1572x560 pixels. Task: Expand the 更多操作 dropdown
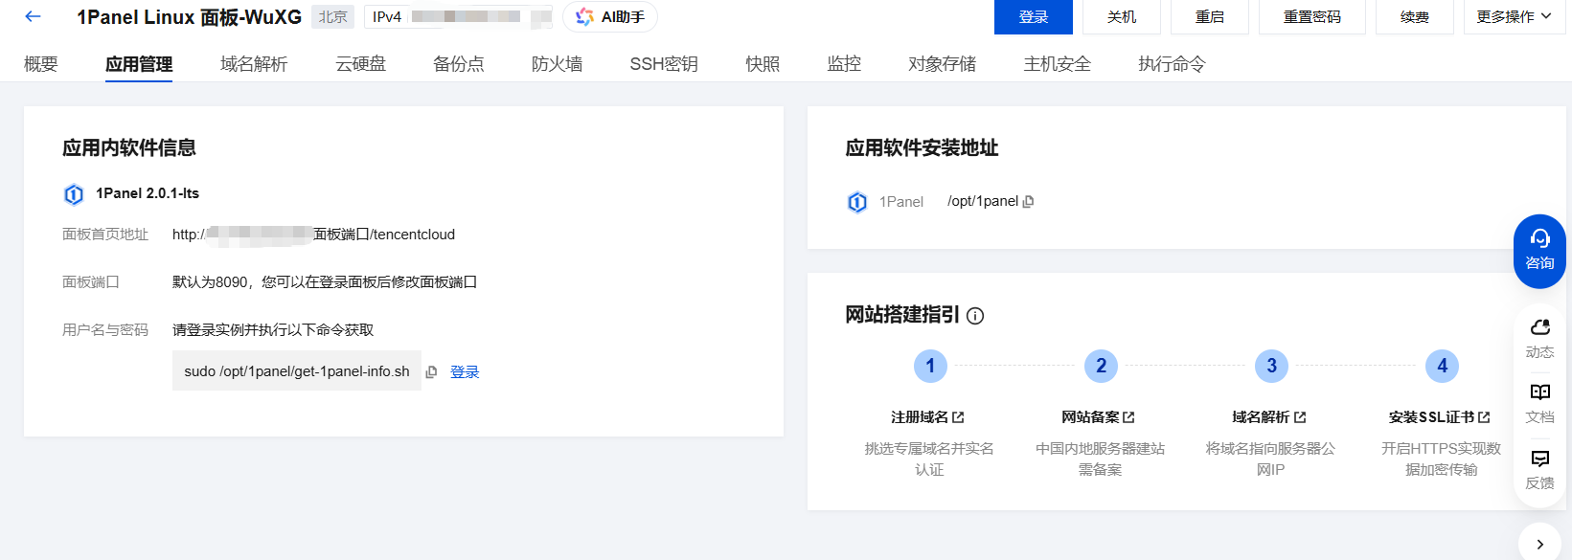tap(1514, 17)
